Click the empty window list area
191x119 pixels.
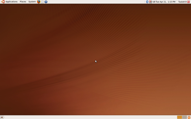pos(90,117)
